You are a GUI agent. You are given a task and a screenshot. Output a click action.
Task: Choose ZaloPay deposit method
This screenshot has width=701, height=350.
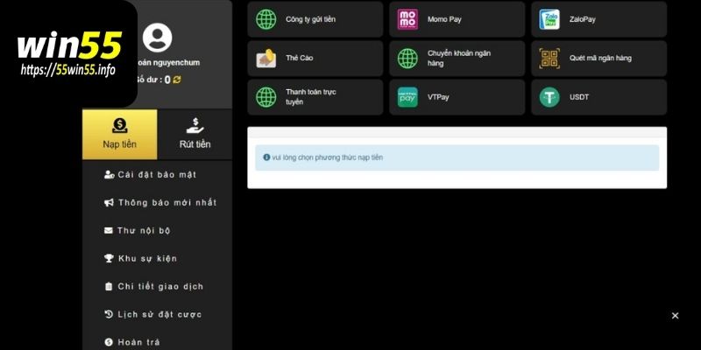[599, 19]
